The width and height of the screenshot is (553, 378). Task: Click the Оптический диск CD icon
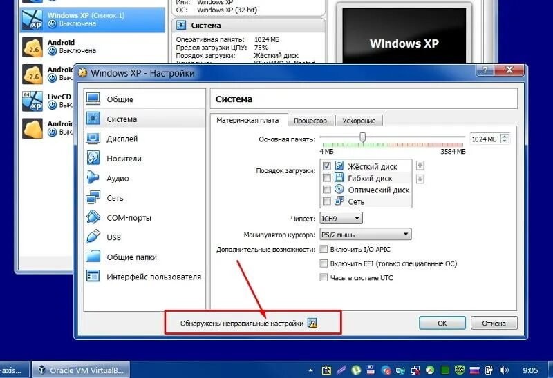(339, 190)
